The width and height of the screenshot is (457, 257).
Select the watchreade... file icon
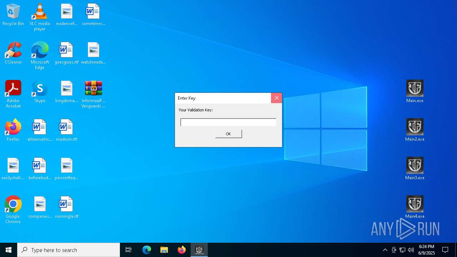tap(94, 54)
